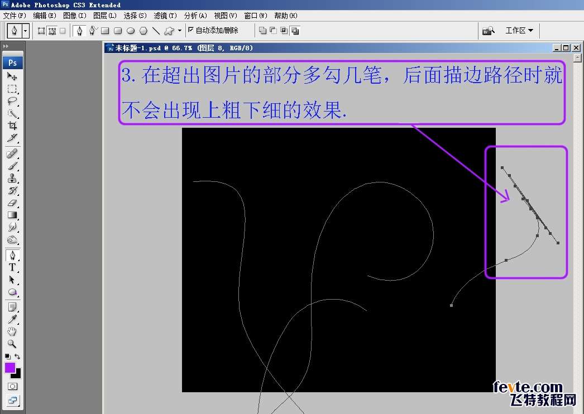Enable Shape Layers mode in options bar
This screenshot has width=584, height=414.
[x=41, y=31]
